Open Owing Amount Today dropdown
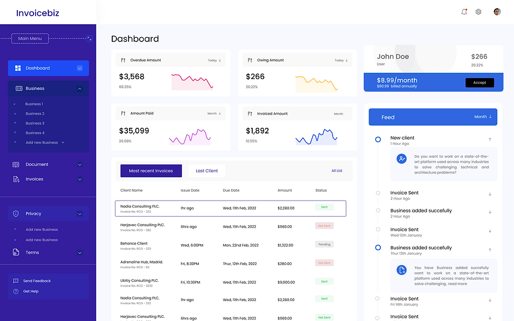514x321 pixels. [x=341, y=60]
